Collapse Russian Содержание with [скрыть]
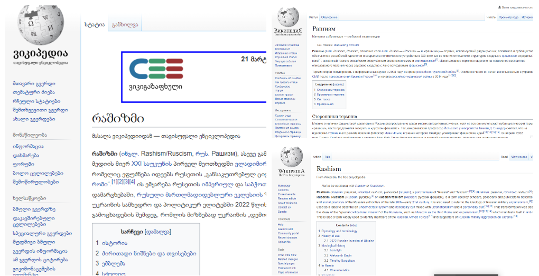539x276 pixels. tap(338, 84)
